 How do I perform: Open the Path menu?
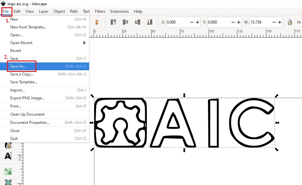pyautogui.click(x=74, y=11)
